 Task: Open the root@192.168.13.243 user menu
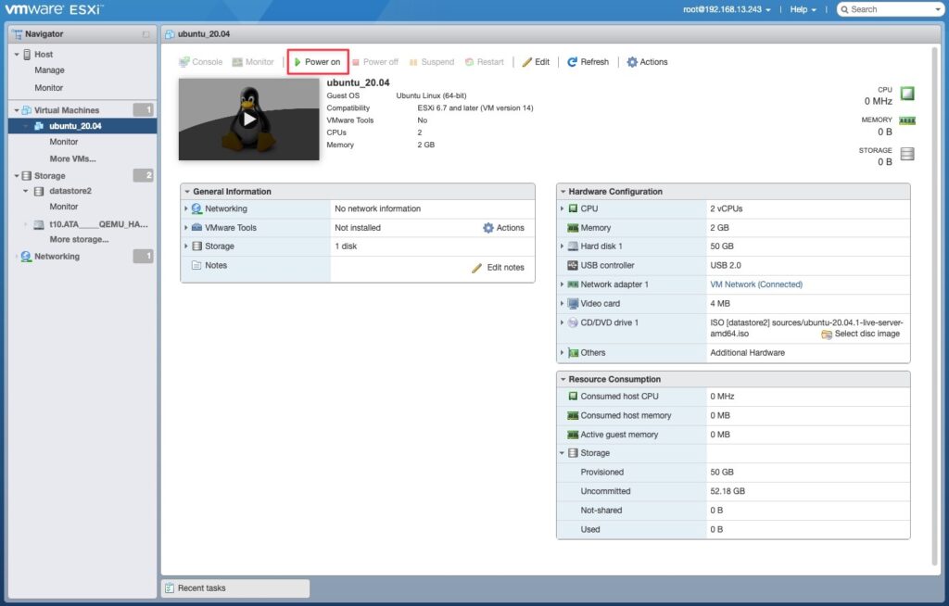[x=727, y=9]
